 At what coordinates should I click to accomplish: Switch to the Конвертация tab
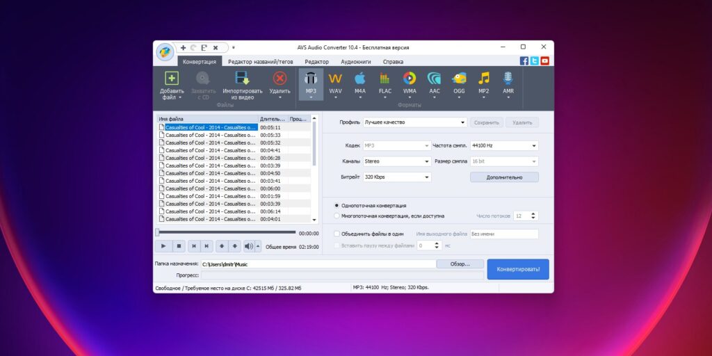coord(200,62)
